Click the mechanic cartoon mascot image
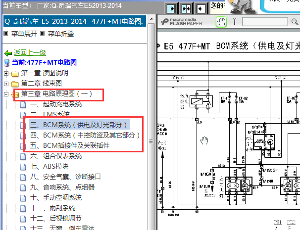 coord(242,7)
